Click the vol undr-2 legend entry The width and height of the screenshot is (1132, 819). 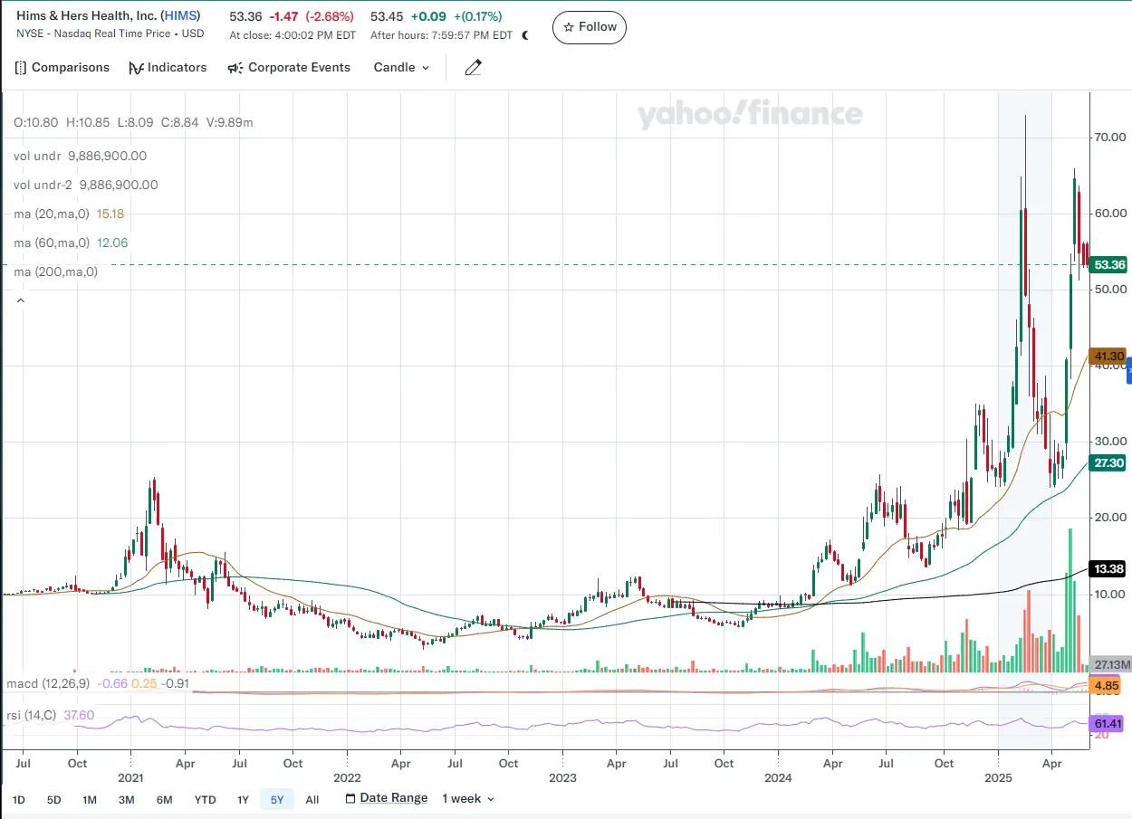click(86, 185)
